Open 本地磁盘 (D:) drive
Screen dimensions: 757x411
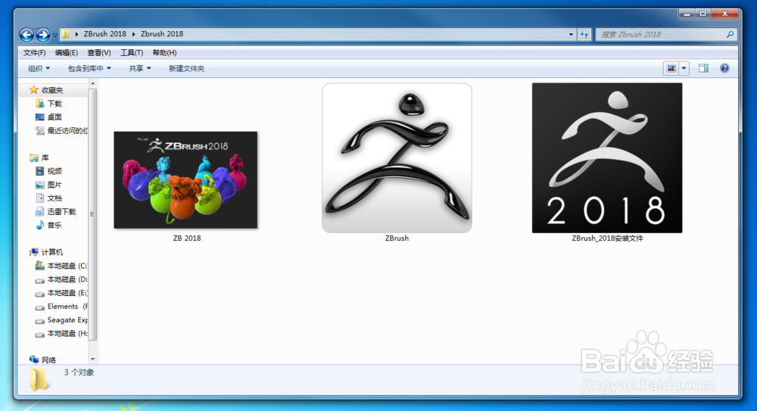tap(67, 279)
